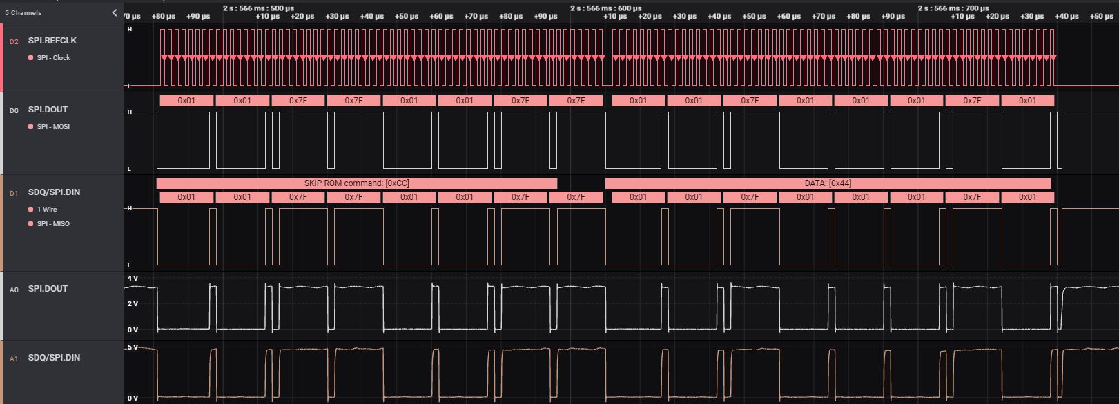Select the analog SDQ/SPI.DIN channel name

54,358
